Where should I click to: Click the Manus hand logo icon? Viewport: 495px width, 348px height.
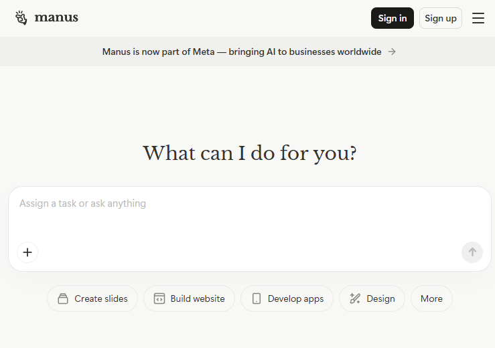(21, 18)
